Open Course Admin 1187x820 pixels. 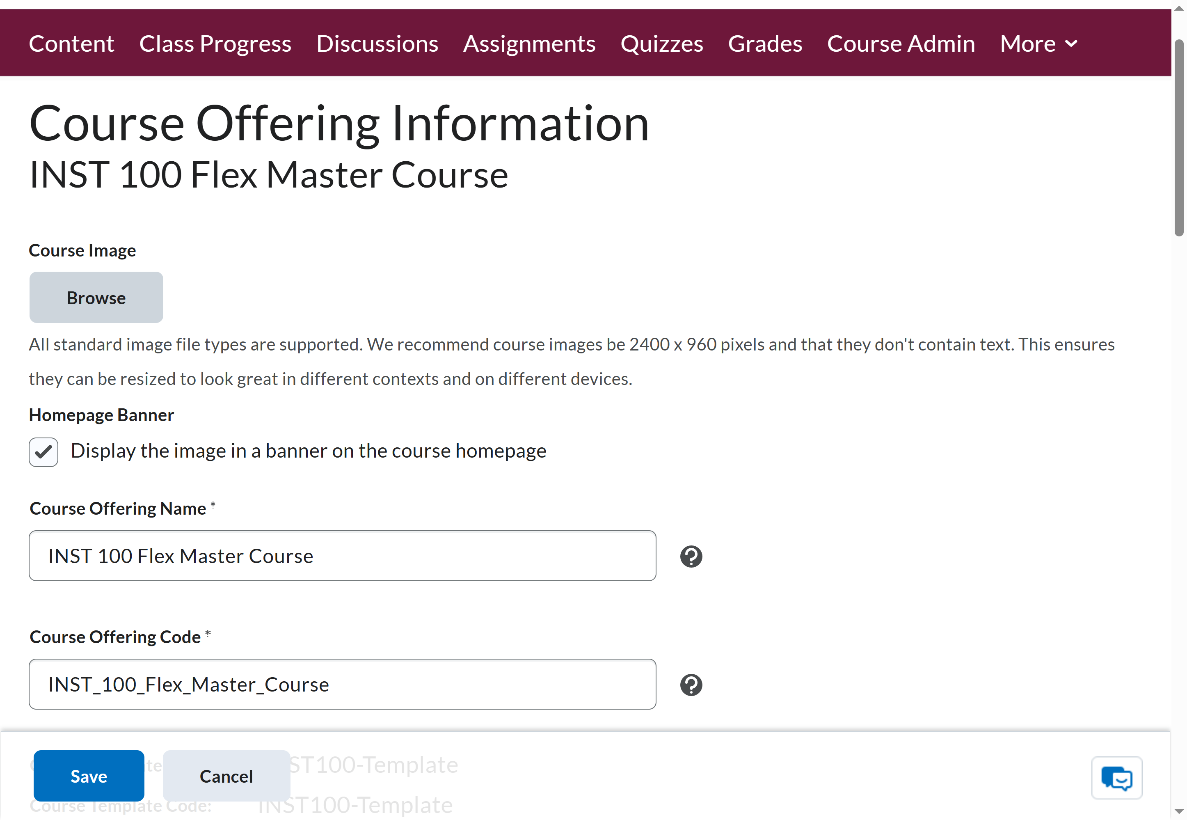[x=901, y=44]
